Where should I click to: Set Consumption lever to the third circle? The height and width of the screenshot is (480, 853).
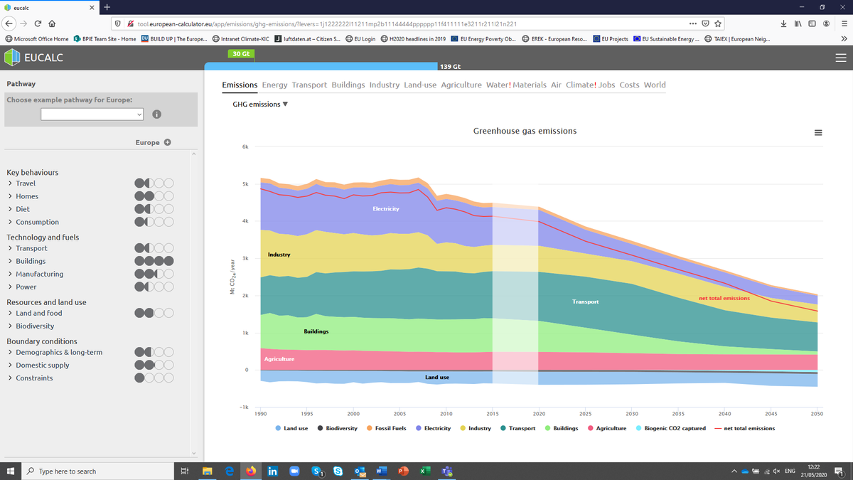159,222
